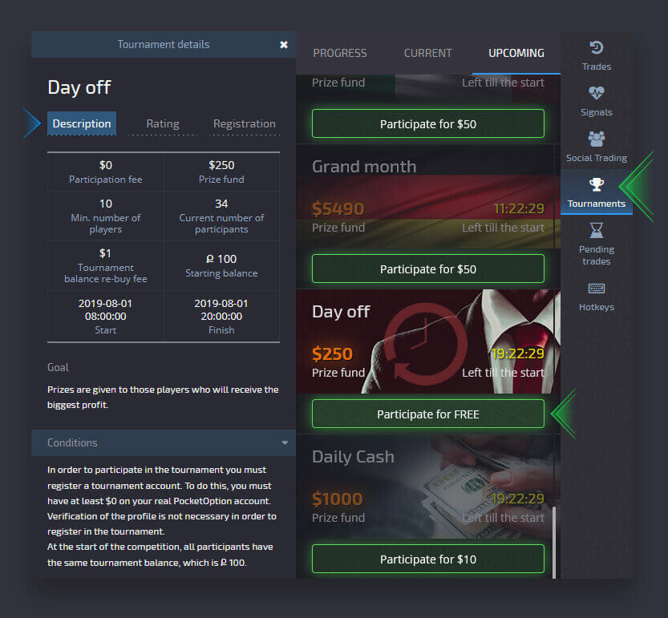
Task: Switch to the Registration tab
Action: tap(244, 123)
